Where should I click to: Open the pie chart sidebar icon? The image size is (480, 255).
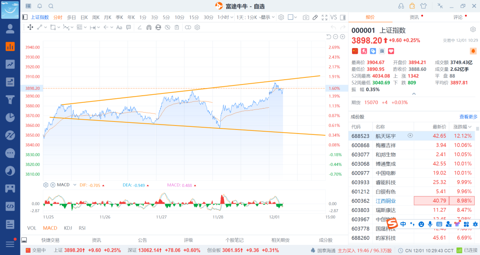tap(10, 117)
